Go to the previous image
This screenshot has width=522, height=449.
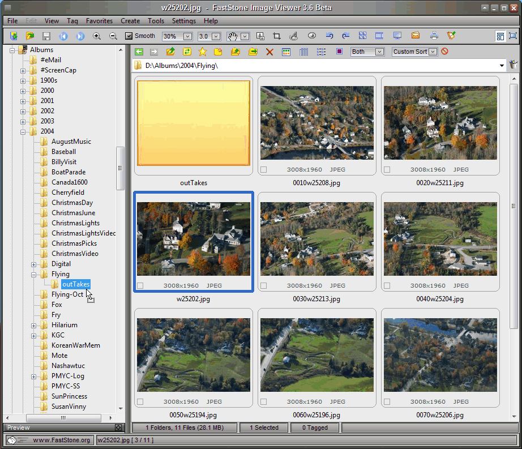(x=63, y=36)
